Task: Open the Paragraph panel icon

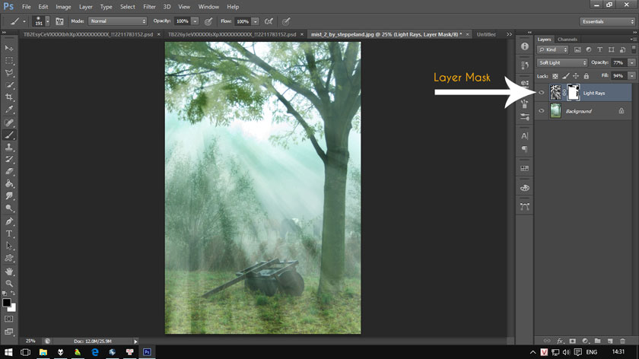Action: [x=524, y=149]
